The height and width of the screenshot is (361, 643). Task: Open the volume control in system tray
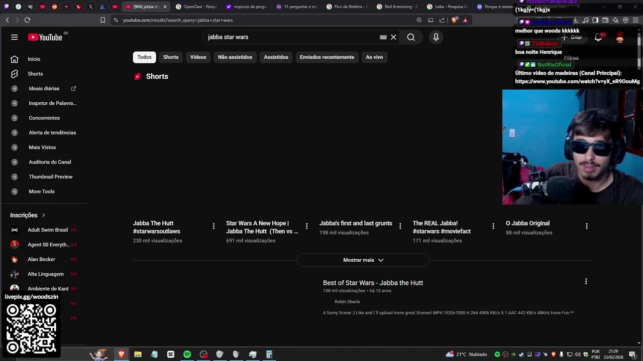coord(578,354)
